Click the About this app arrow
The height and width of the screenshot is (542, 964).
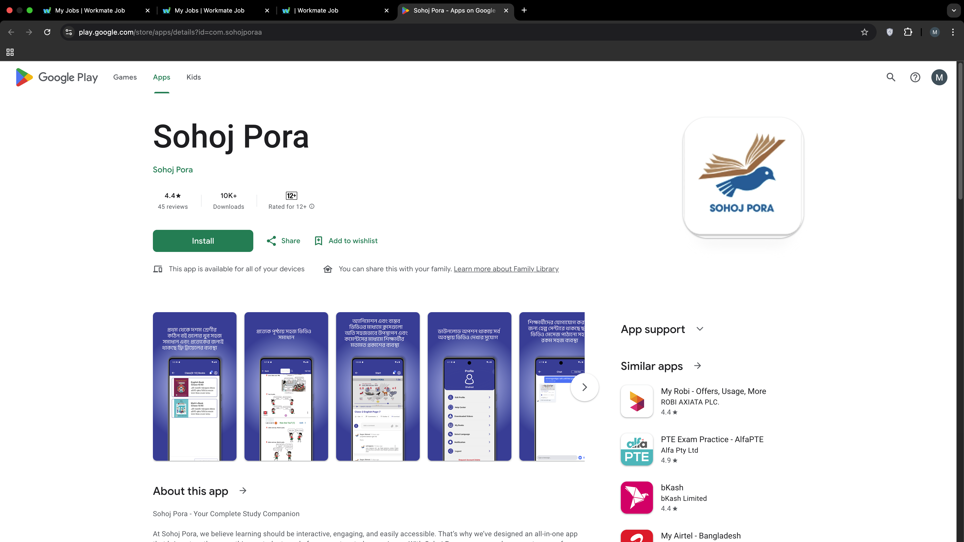(x=243, y=491)
